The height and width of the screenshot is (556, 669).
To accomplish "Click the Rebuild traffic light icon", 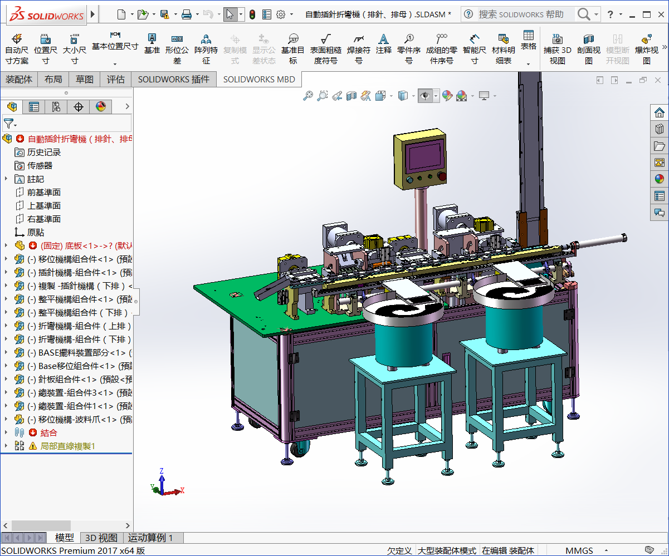I will point(252,14).
